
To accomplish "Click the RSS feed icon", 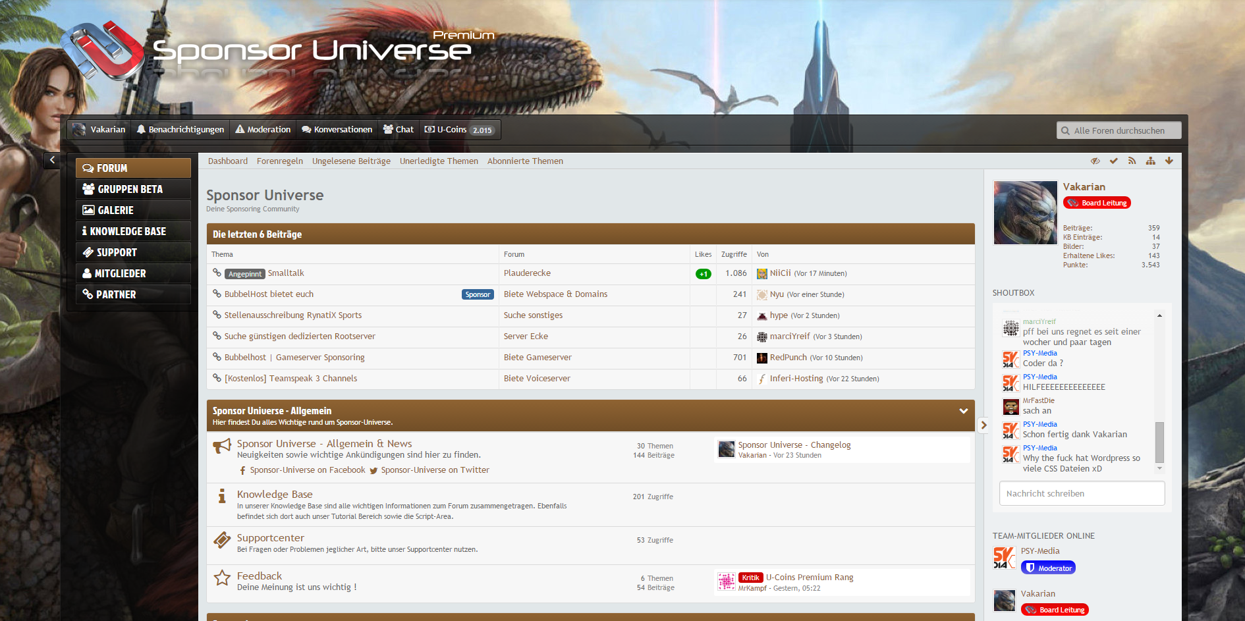I will click(x=1132, y=161).
